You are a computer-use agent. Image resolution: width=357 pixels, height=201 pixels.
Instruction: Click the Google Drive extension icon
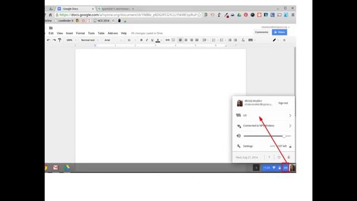click(x=239, y=15)
